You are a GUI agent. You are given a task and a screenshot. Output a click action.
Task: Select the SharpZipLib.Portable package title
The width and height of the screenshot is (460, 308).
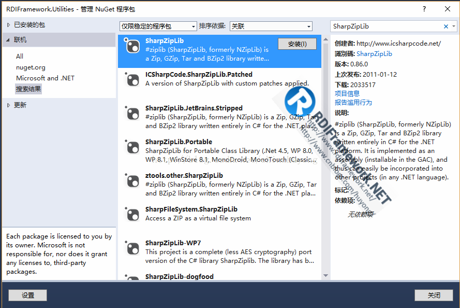coord(179,142)
